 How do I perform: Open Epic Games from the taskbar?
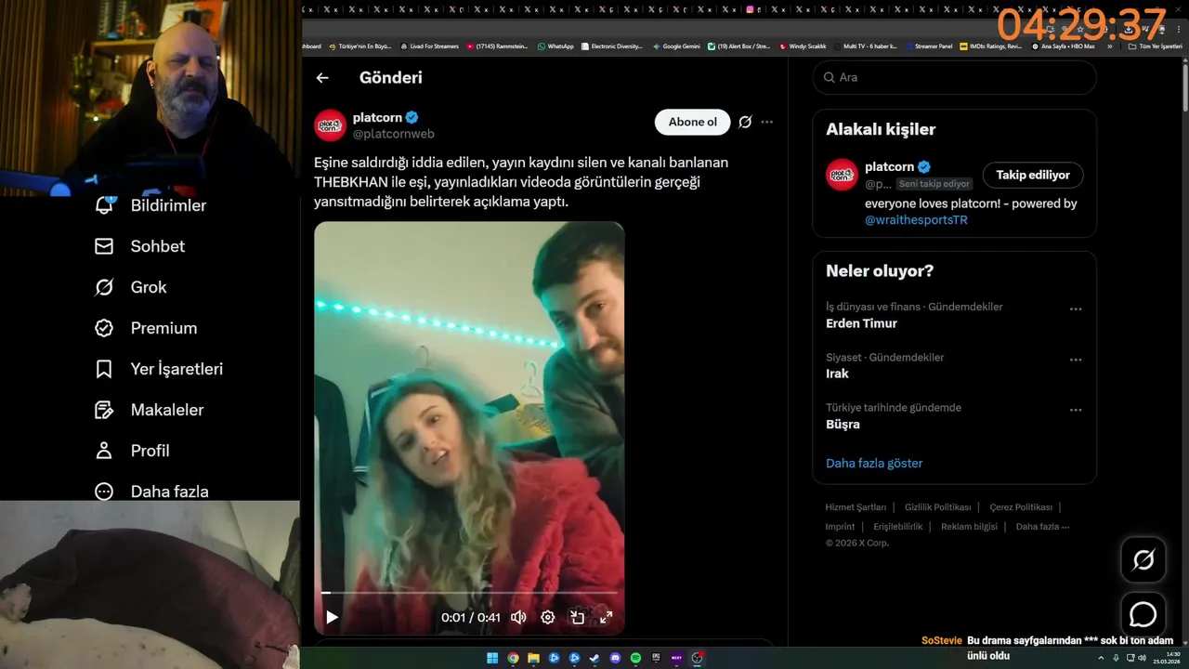coord(656,657)
